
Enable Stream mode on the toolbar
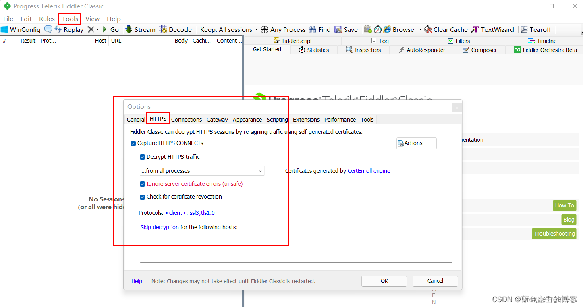(x=140, y=29)
